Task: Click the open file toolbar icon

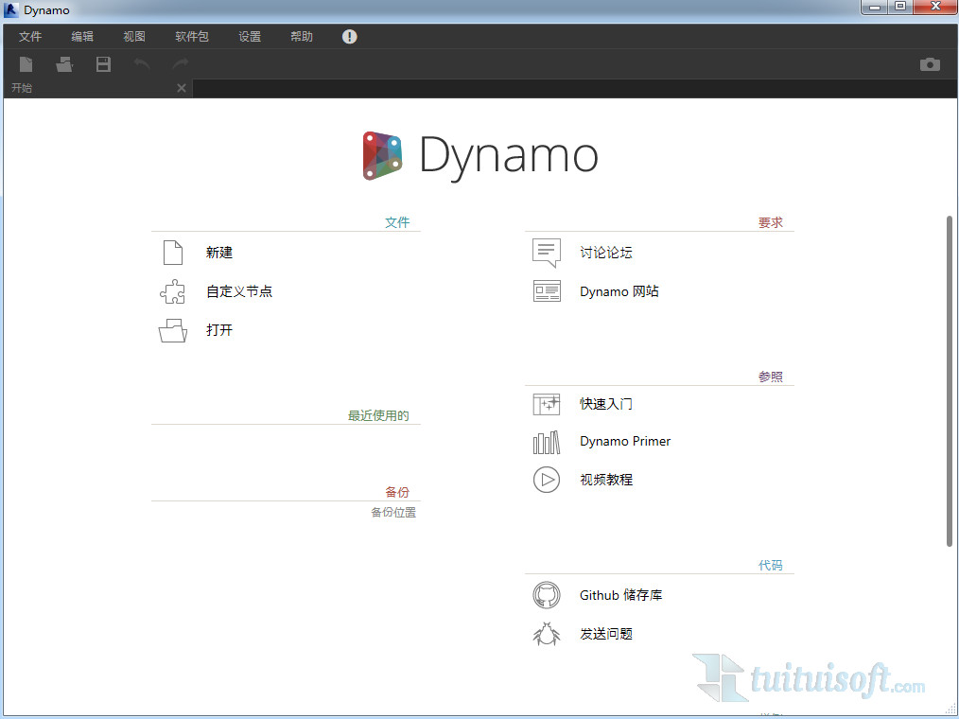Action: pos(64,64)
